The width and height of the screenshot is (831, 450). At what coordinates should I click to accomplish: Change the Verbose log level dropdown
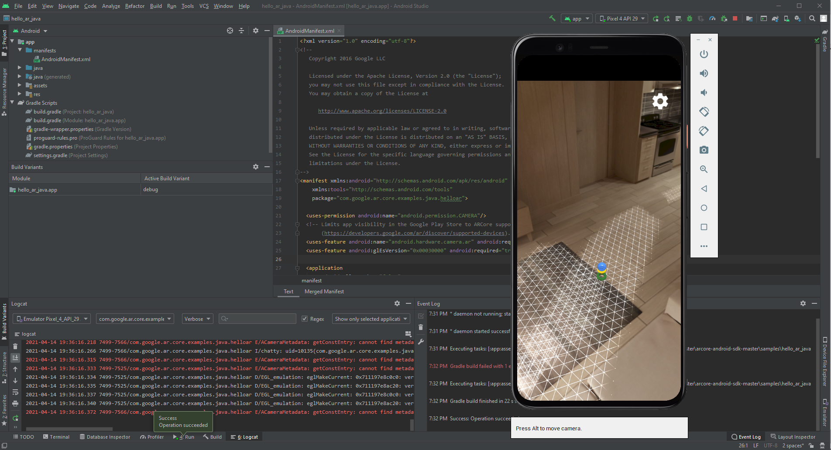(197, 319)
